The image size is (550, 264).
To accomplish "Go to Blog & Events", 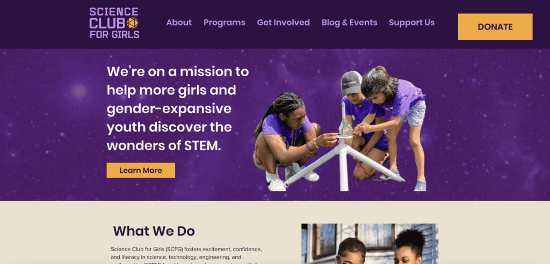I will click(349, 23).
